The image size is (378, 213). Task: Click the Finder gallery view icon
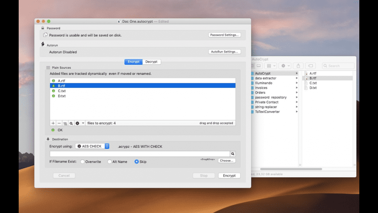tap(259, 66)
